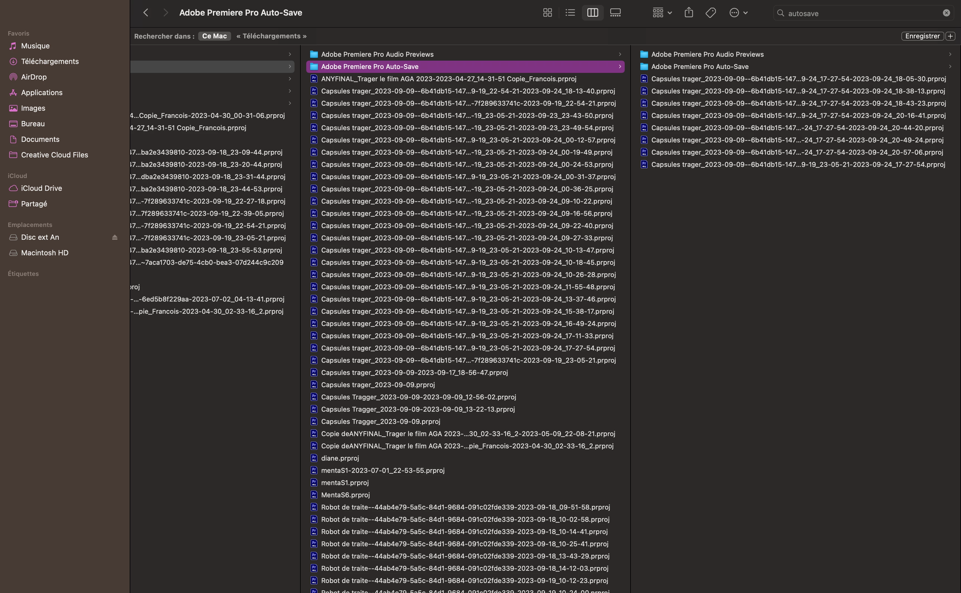
Task: Switch to icon grid view
Action: [547, 13]
